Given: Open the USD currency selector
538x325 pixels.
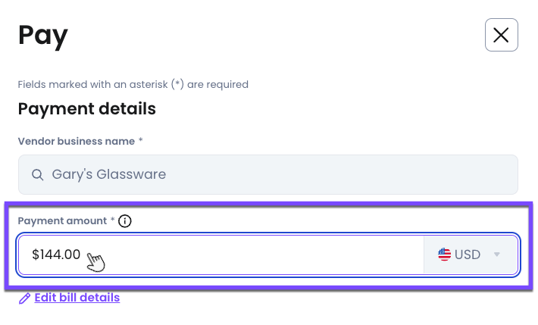Looking at the screenshot, I should pyautogui.click(x=471, y=255).
